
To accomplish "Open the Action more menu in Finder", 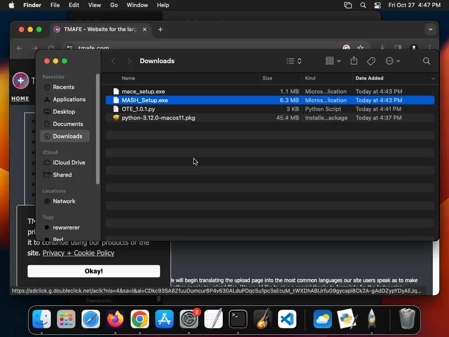I will pyautogui.click(x=392, y=61).
